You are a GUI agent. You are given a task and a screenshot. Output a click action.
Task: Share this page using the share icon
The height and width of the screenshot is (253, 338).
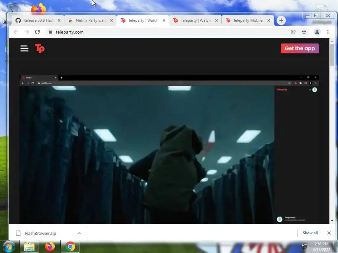pos(293,32)
